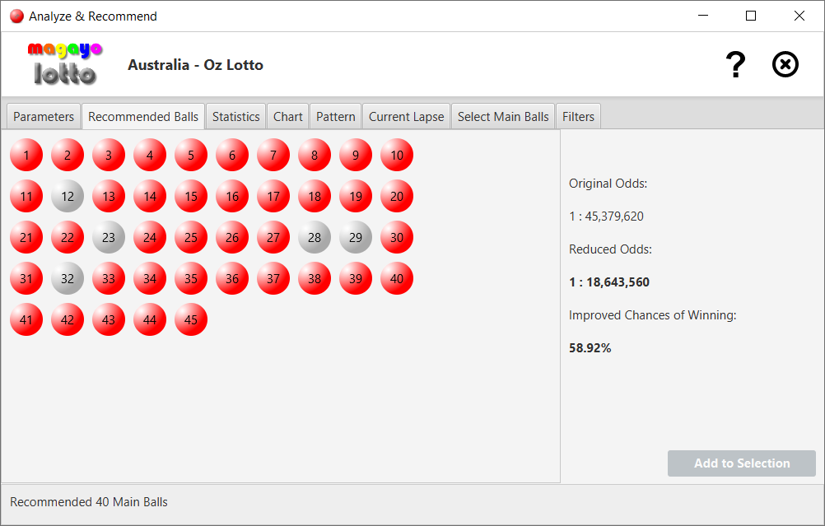Image resolution: width=825 pixels, height=526 pixels.
Task: Deselect ball number 45
Action: pyautogui.click(x=190, y=319)
